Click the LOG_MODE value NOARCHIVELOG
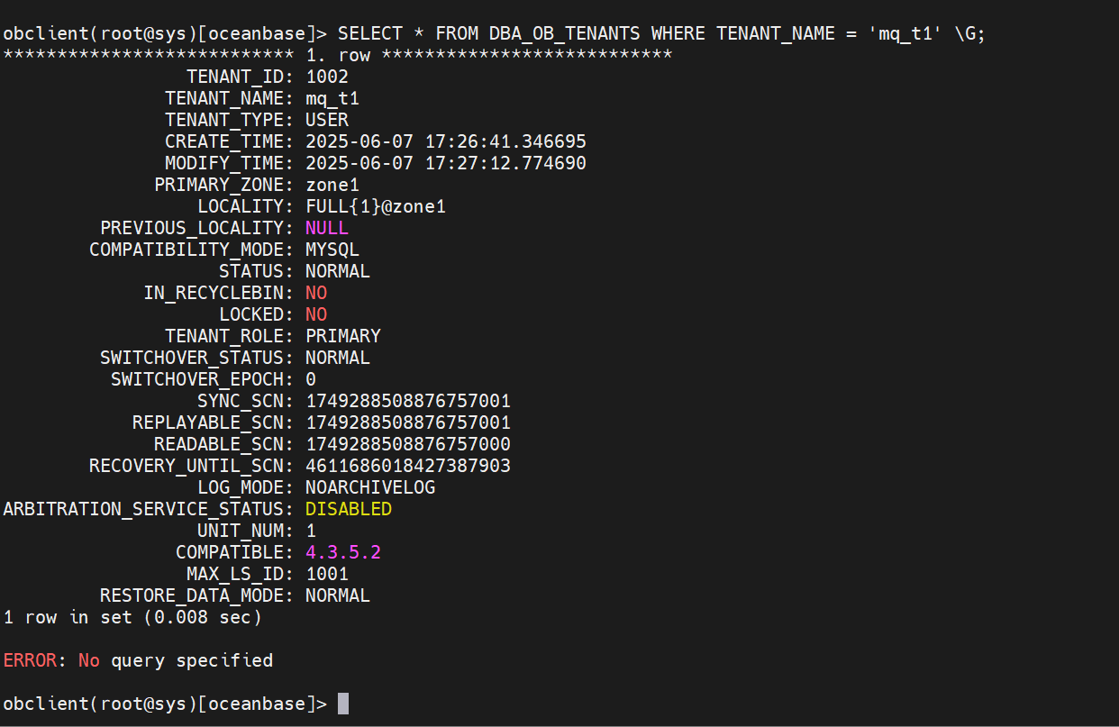Image resolution: width=1119 pixels, height=727 pixels. 370,487
